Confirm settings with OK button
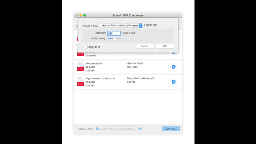The width and height of the screenshot is (256, 144). coord(165,46)
